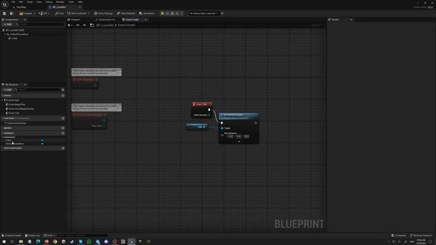Collapse the Components variable category
This screenshot has width=436, height=245.
pyautogui.click(x=3, y=137)
